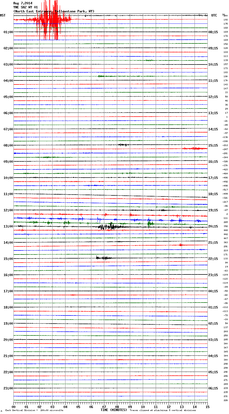229x414 pixels.
Task: Select the '10:00' MST row label
Action: pos(8,178)
